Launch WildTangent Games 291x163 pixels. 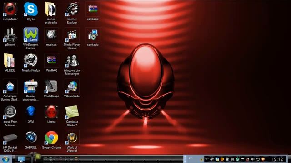pyautogui.click(x=30, y=38)
